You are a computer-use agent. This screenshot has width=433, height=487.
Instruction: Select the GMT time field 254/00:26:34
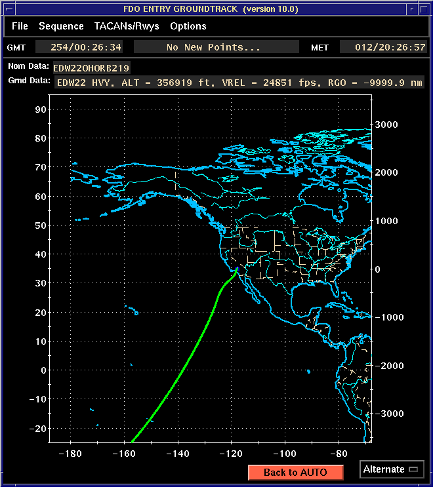[79, 47]
